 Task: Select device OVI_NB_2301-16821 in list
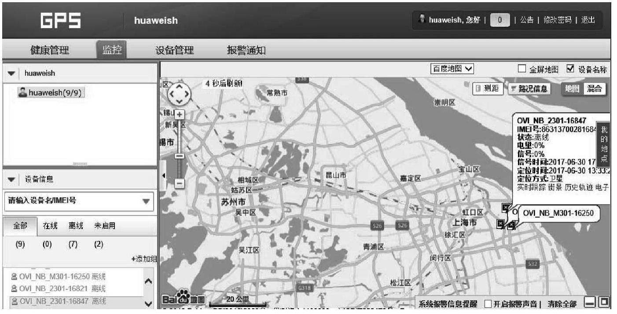click(x=59, y=289)
